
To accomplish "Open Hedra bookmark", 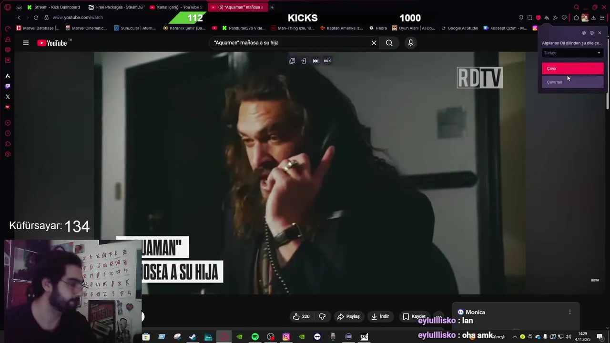I will coord(378,28).
